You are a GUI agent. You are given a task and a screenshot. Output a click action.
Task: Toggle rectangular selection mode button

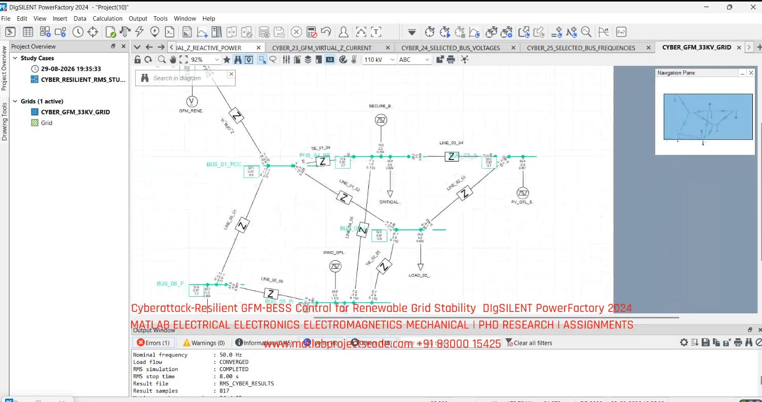coord(262,60)
